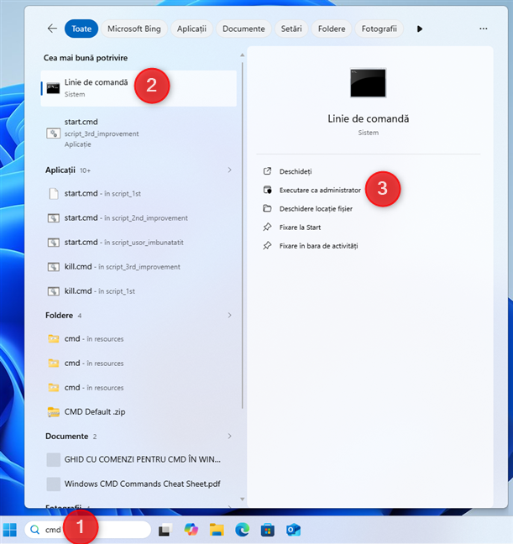This screenshot has height=544, width=513.
Task: Open kill.cmd in script_1st
Action: pos(139,290)
